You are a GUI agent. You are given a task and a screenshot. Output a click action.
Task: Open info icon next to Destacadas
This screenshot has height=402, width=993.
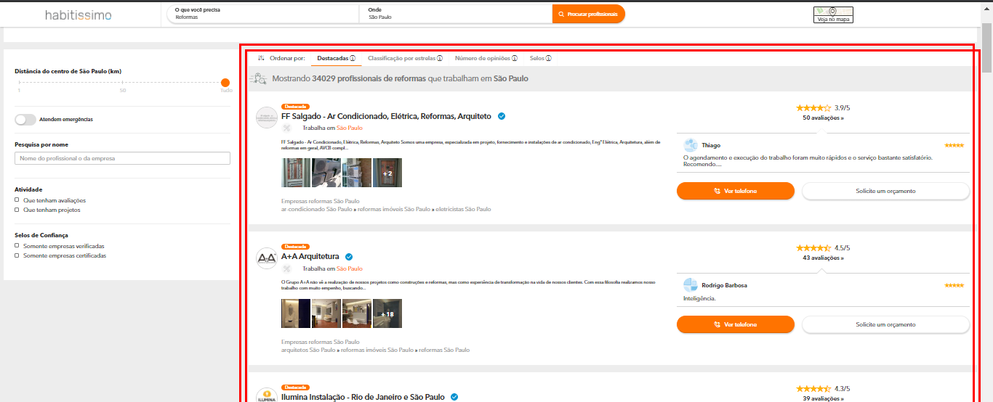click(x=353, y=58)
